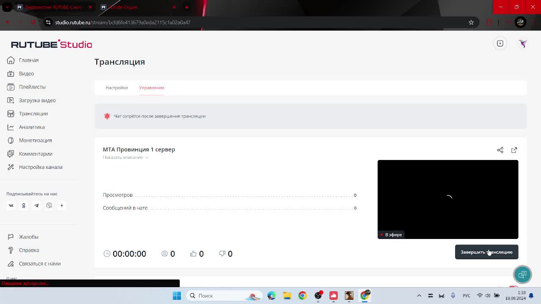The width and height of the screenshot is (541, 304).
Task: Open Настройка канала in the sidebar
Action: 35,167
